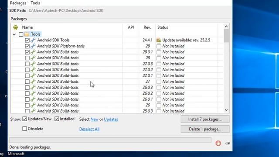Click wrench icon of Build-tools 26.0.3
The width and height of the screenshot is (279, 157).
click(x=33, y=87)
